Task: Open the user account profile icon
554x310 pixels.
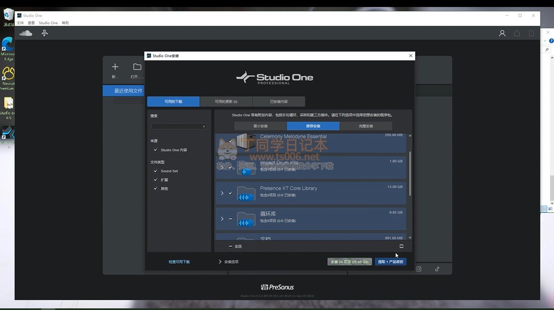Action: pos(502,33)
